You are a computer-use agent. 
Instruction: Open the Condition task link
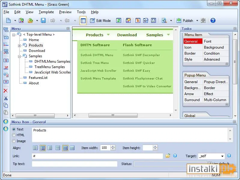pos(212,53)
